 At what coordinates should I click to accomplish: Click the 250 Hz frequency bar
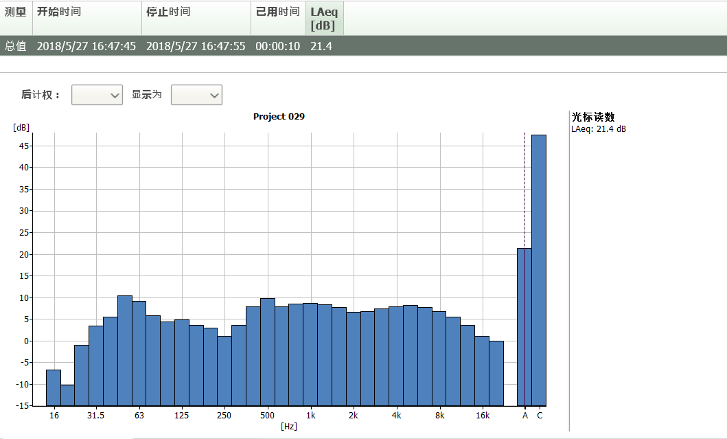click(x=224, y=370)
